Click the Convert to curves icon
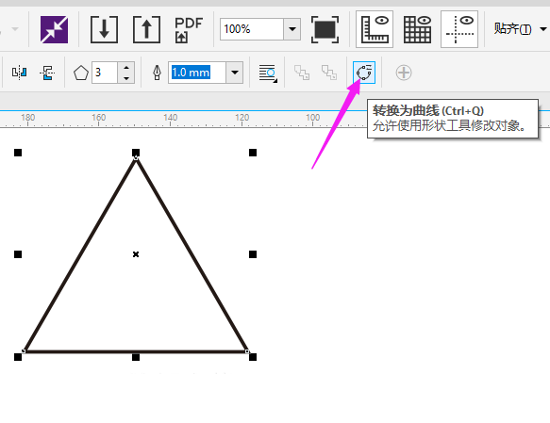550x423 pixels. pos(364,73)
